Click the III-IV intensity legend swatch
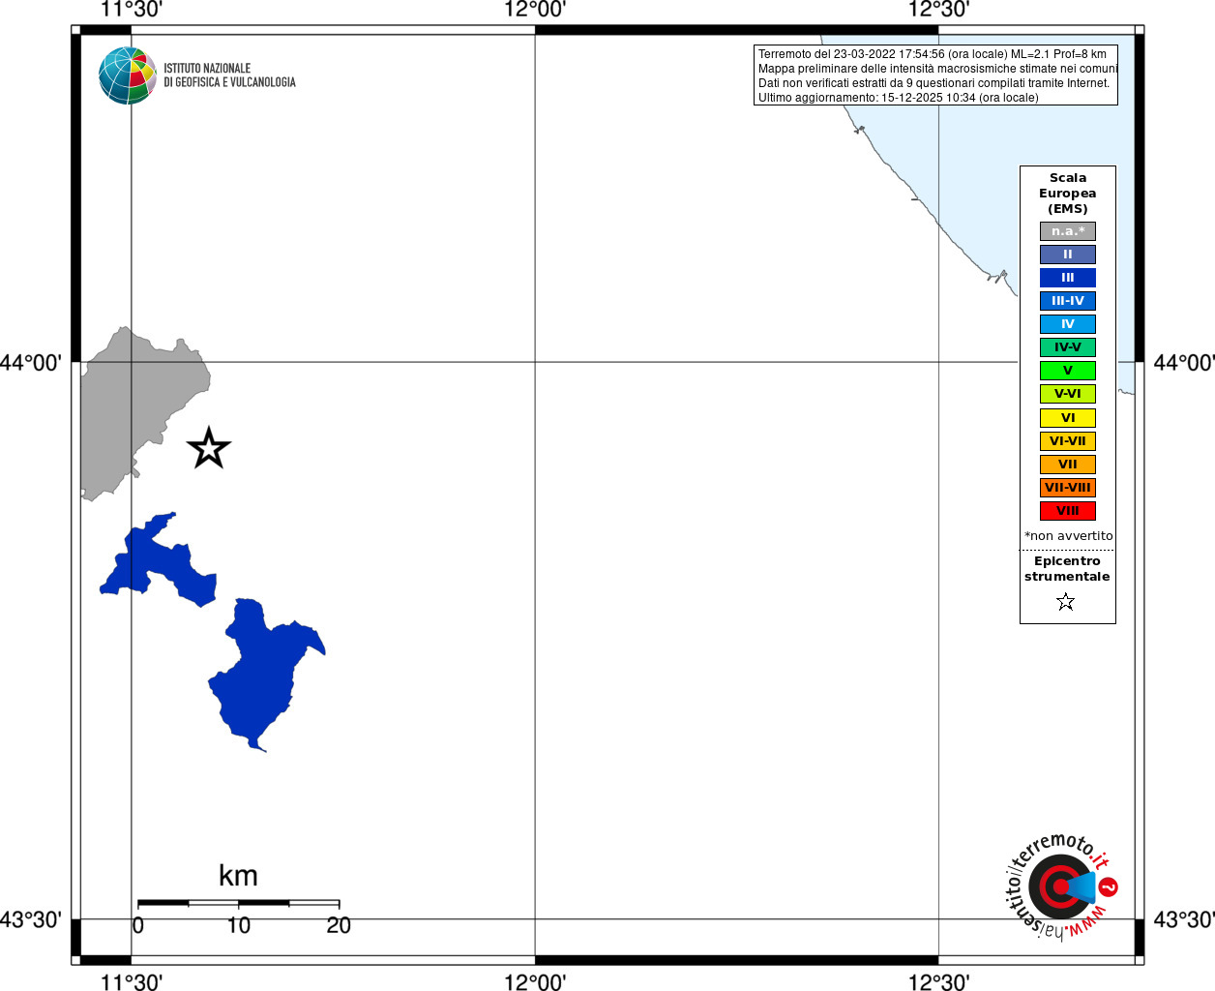 point(1068,301)
